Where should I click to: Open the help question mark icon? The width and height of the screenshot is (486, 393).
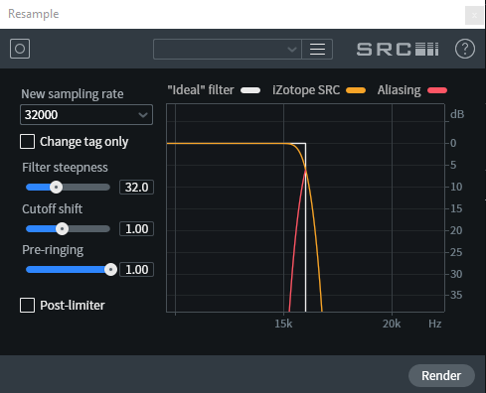pos(465,49)
